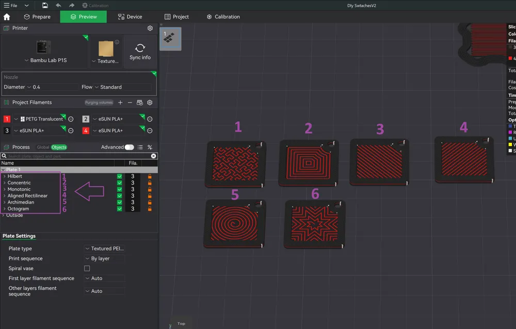Click the Octogram row lock icon

pos(150,209)
